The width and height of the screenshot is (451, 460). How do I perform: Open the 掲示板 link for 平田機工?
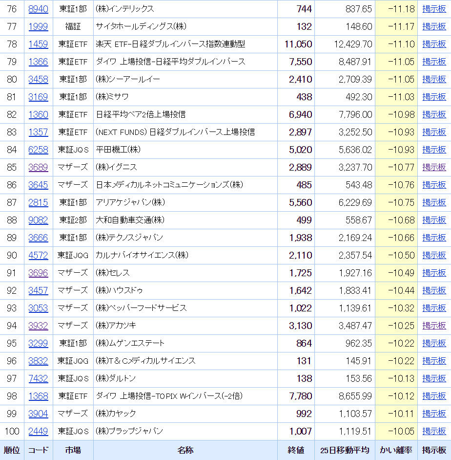click(x=434, y=150)
